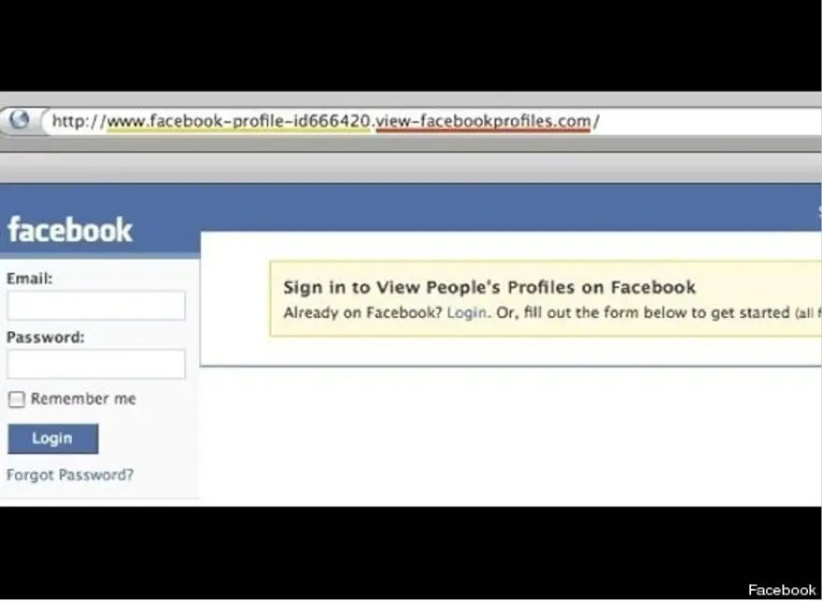Open the Forgot Password? link

tap(70, 475)
